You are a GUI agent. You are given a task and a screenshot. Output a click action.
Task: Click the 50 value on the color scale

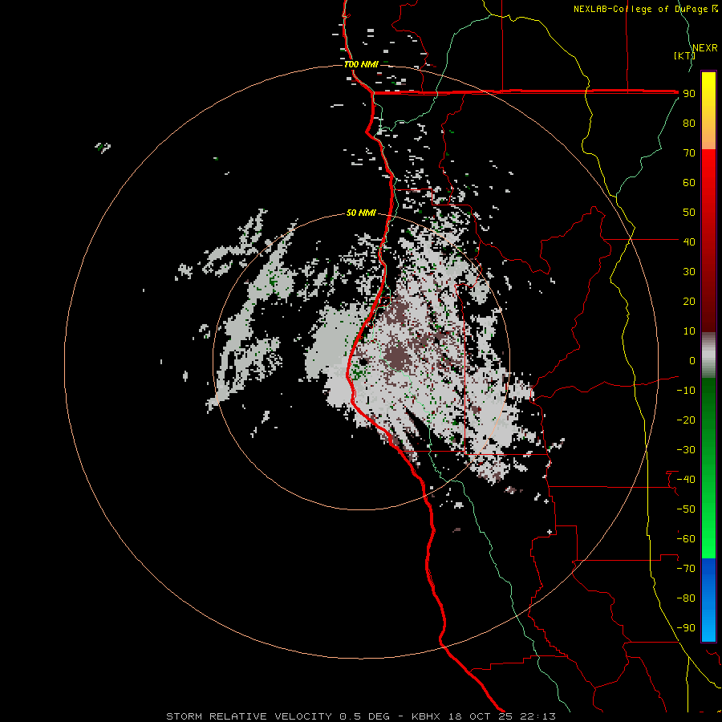point(689,213)
